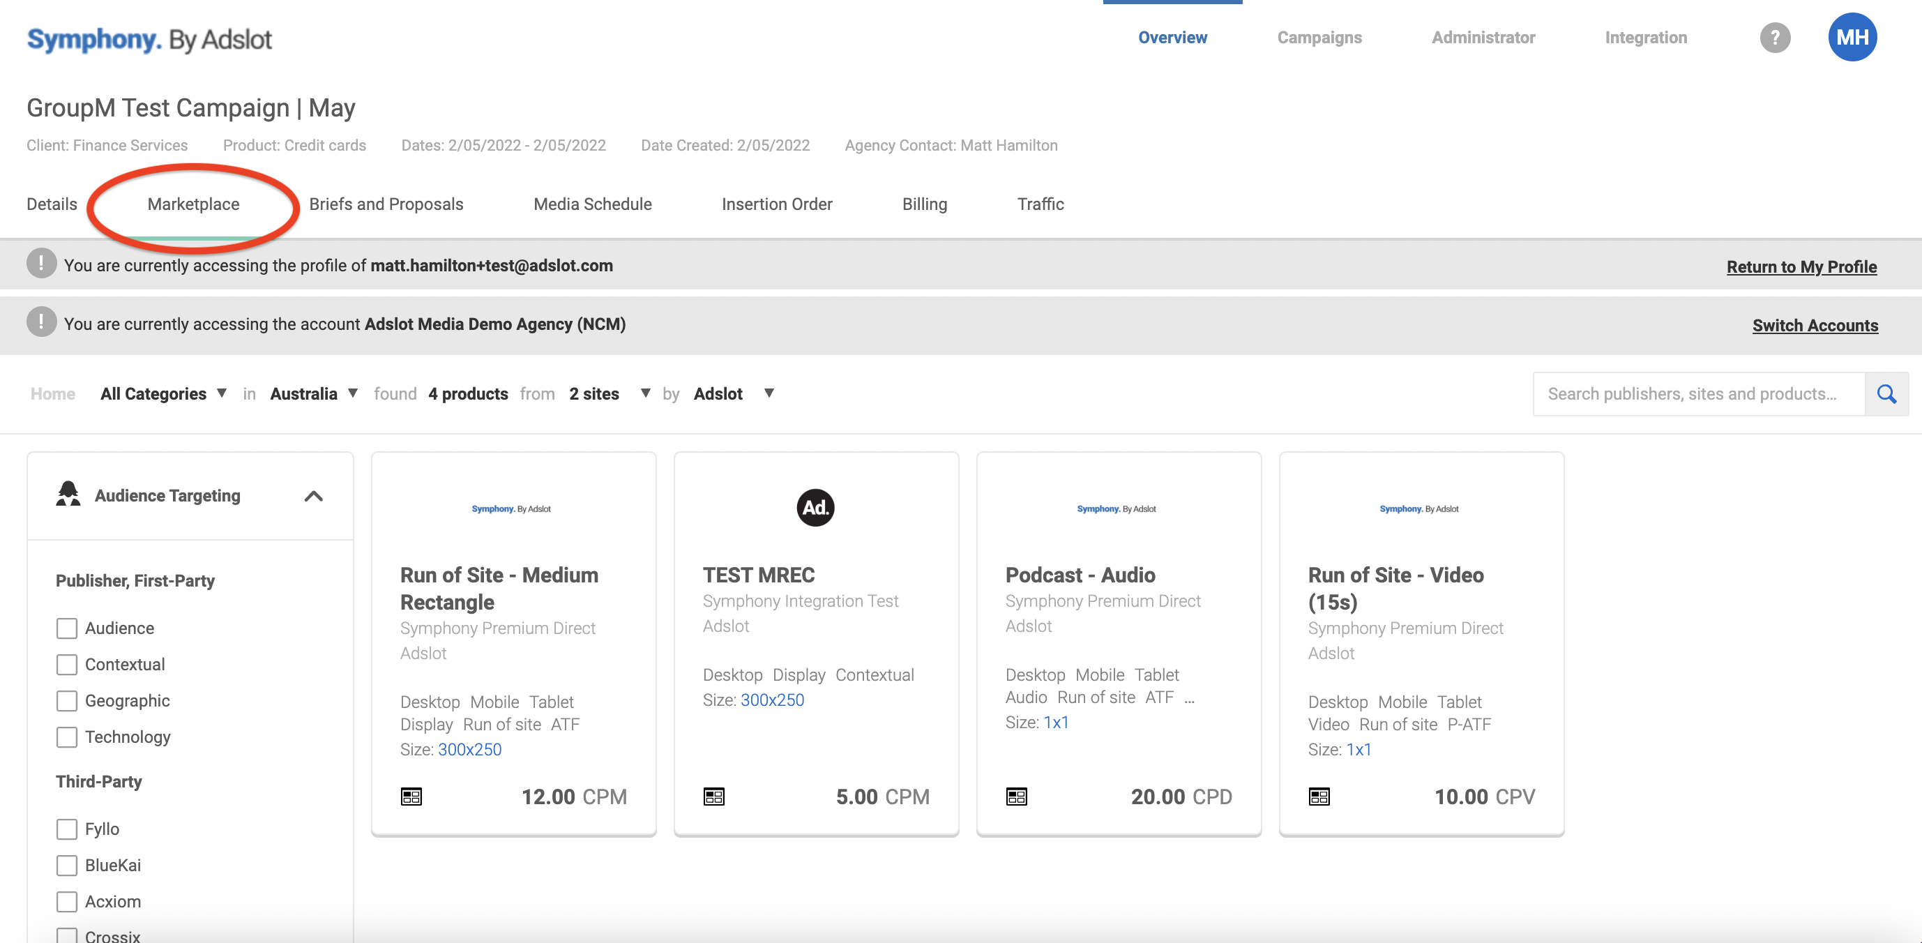This screenshot has height=943, width=1922.
Task: Enable the Geographic targeting checkbox
Action: 67,700
